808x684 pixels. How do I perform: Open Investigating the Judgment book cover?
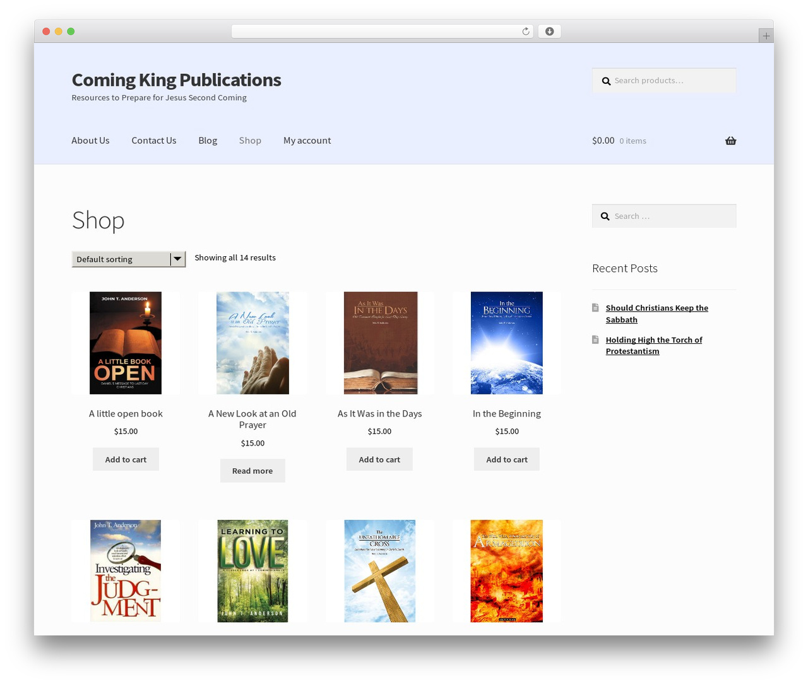126,571
